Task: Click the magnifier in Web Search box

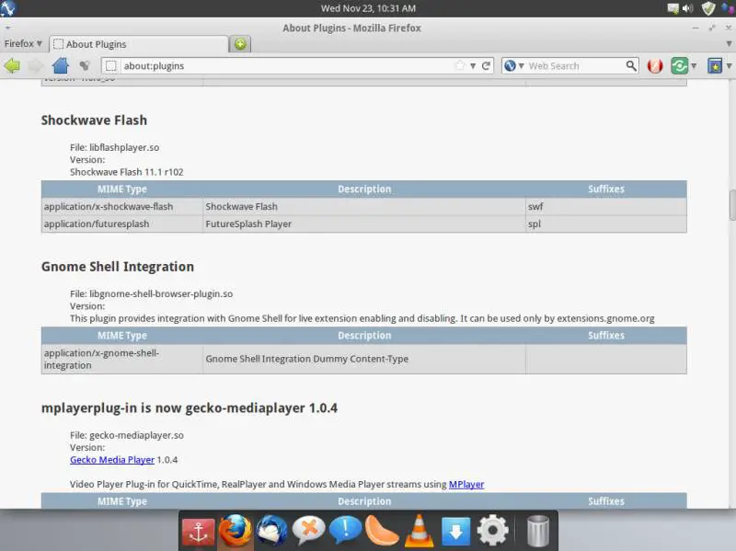Action: [x=631, y=65]
